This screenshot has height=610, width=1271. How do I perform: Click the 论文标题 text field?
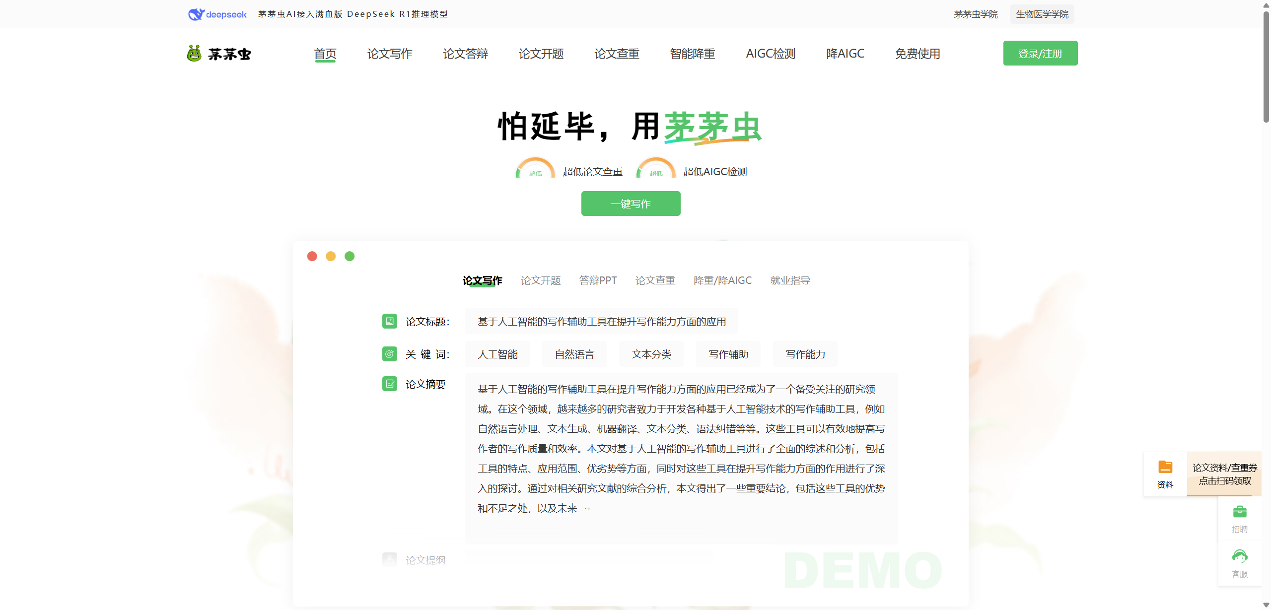(x=602, y=321)
